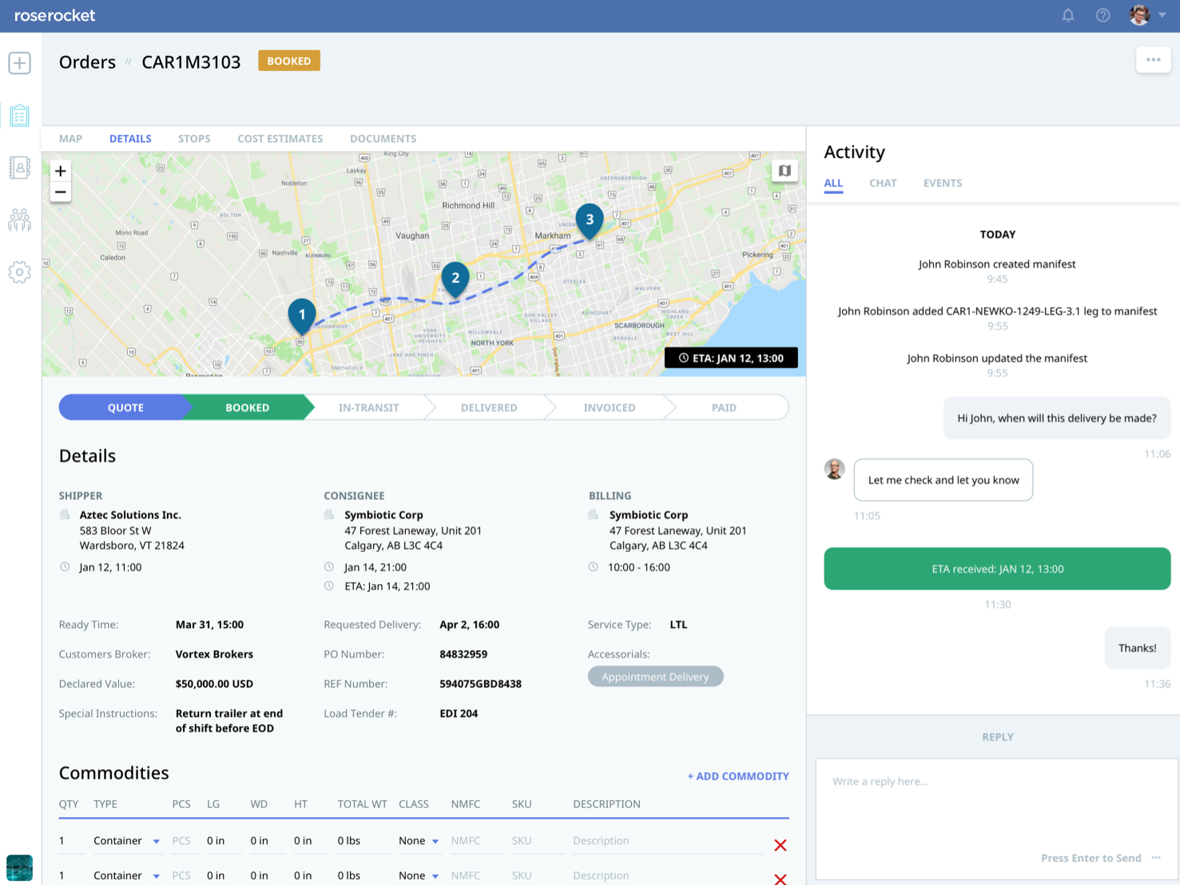Click the create new plus sidebar icon
The height and width of the screenshot is (885, 1180).
[19, 63]
